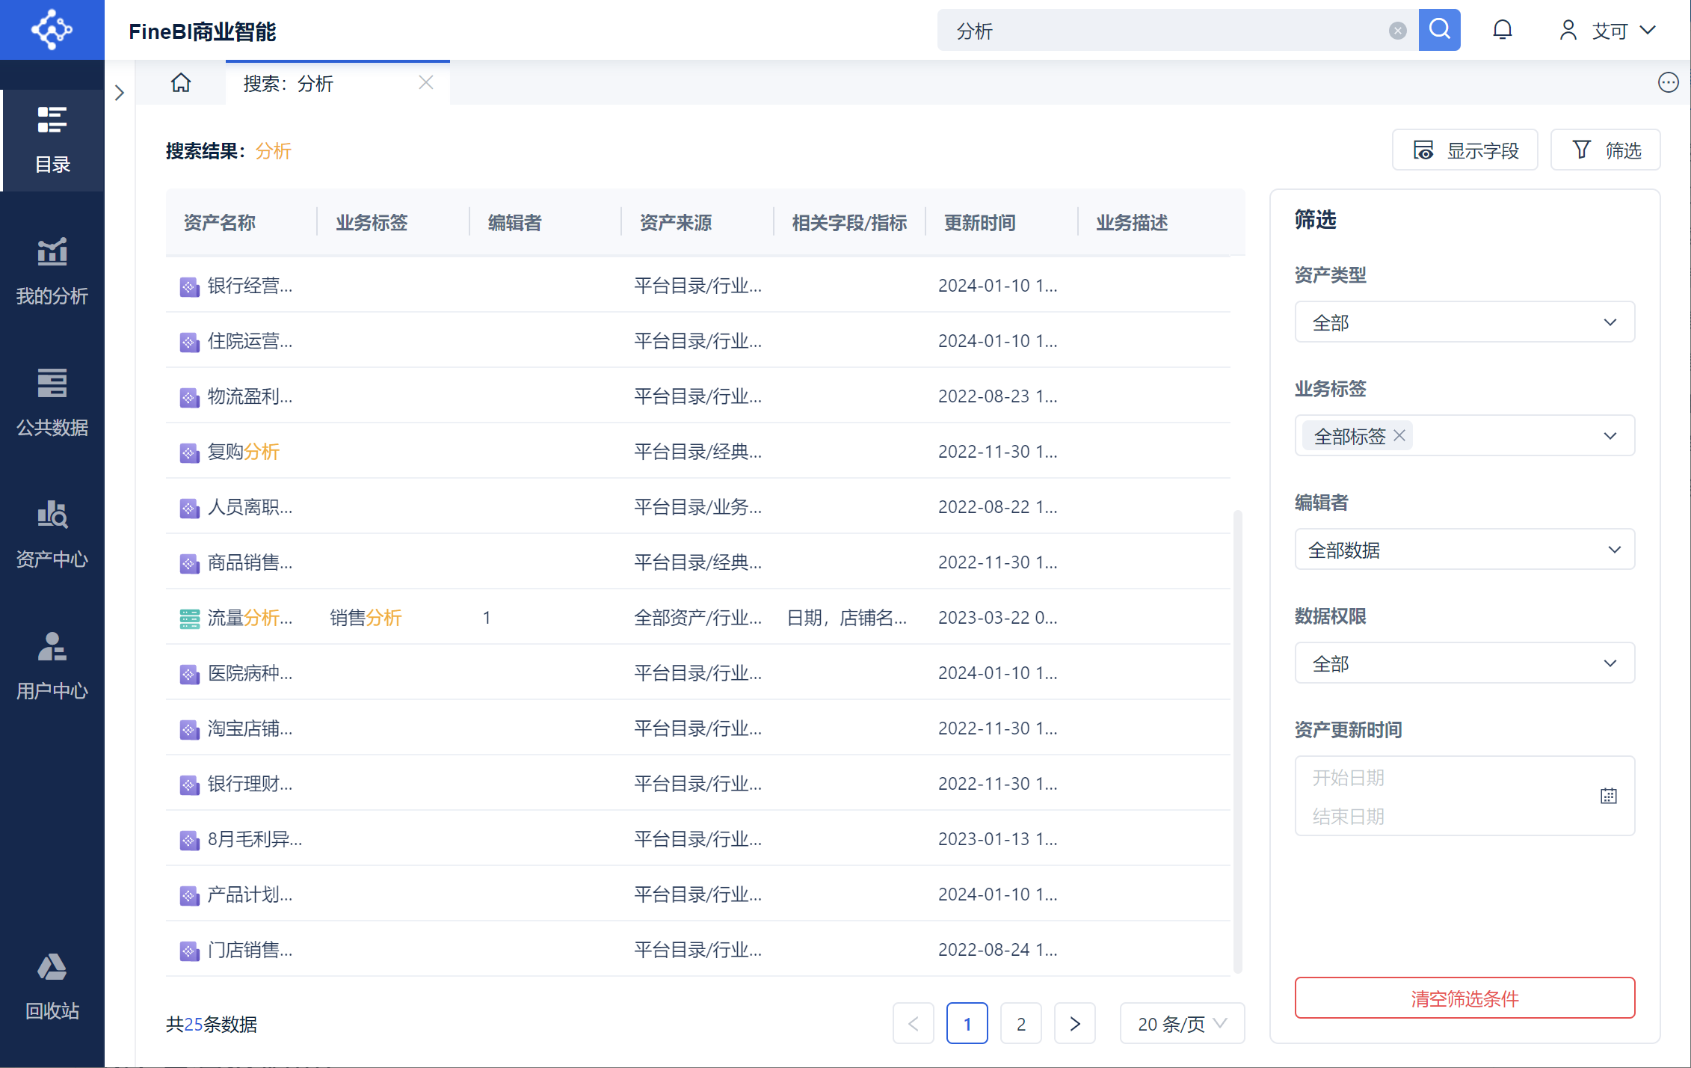Viewport: 1691px width, 1068px height.
Task: Click 清空筛选条件 button
Action: coord(1464,998)
